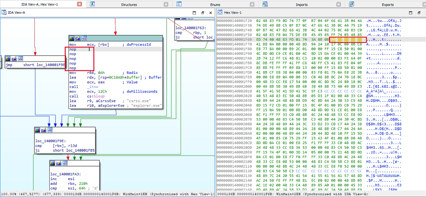
Task: Click the pencil icon on the jmp node
Action: tap(14, 58)
